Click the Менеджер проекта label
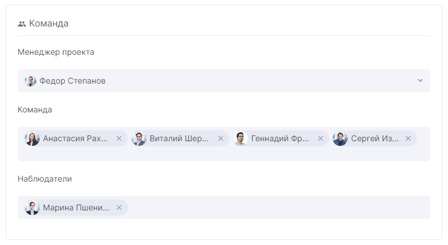Screen dimensions: 448x245 coord(56,52)
